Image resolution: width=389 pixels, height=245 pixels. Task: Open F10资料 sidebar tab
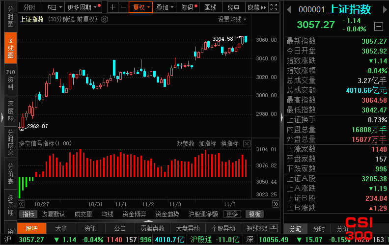point(10,80)
